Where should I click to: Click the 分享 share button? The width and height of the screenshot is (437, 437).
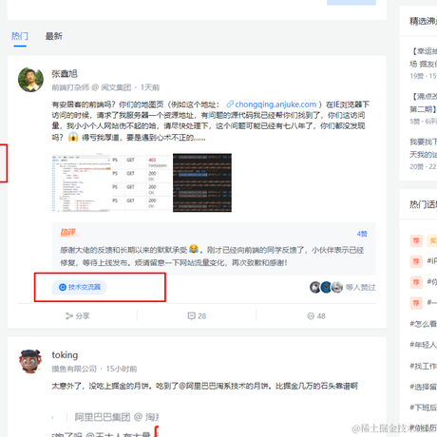[78, 316]
